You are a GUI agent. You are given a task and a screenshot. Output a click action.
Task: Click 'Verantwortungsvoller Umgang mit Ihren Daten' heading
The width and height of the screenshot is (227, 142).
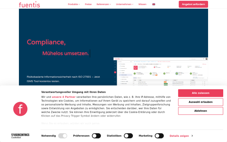(73, 92)
